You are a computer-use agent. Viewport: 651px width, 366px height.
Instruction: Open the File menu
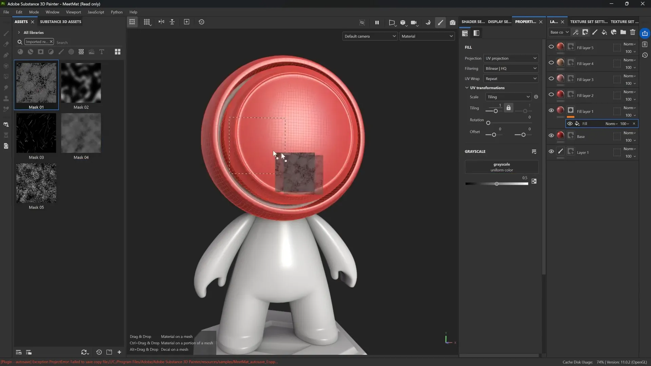pyautogui.click(x=6, y=12)
